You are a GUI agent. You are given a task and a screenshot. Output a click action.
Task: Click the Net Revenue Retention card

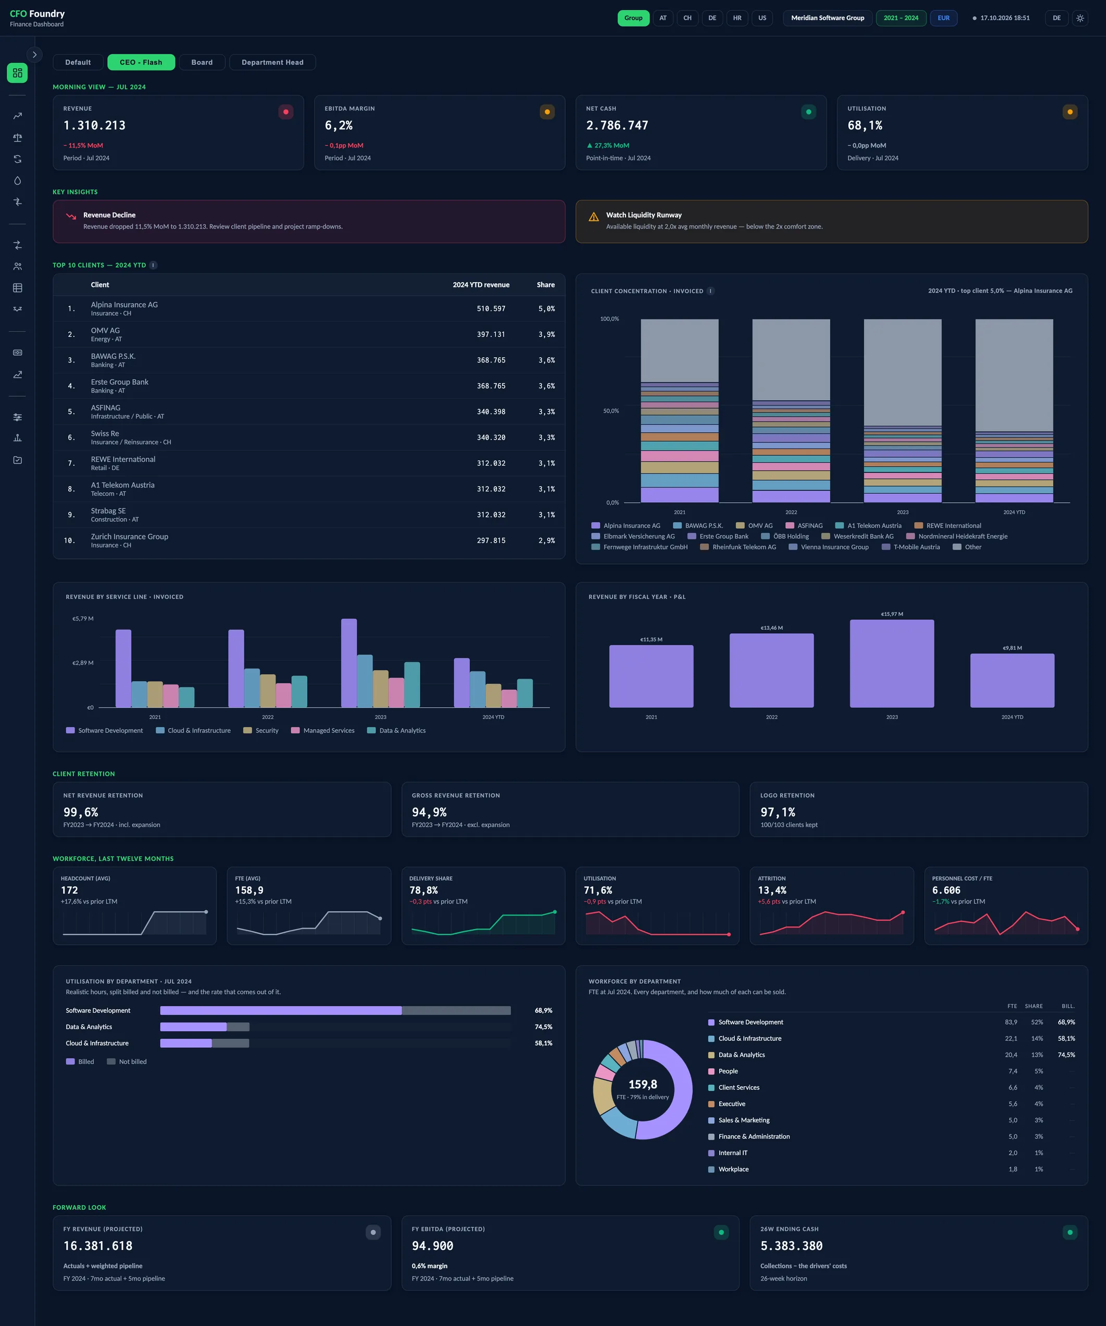pyautogui.click(x=222, y=809)
